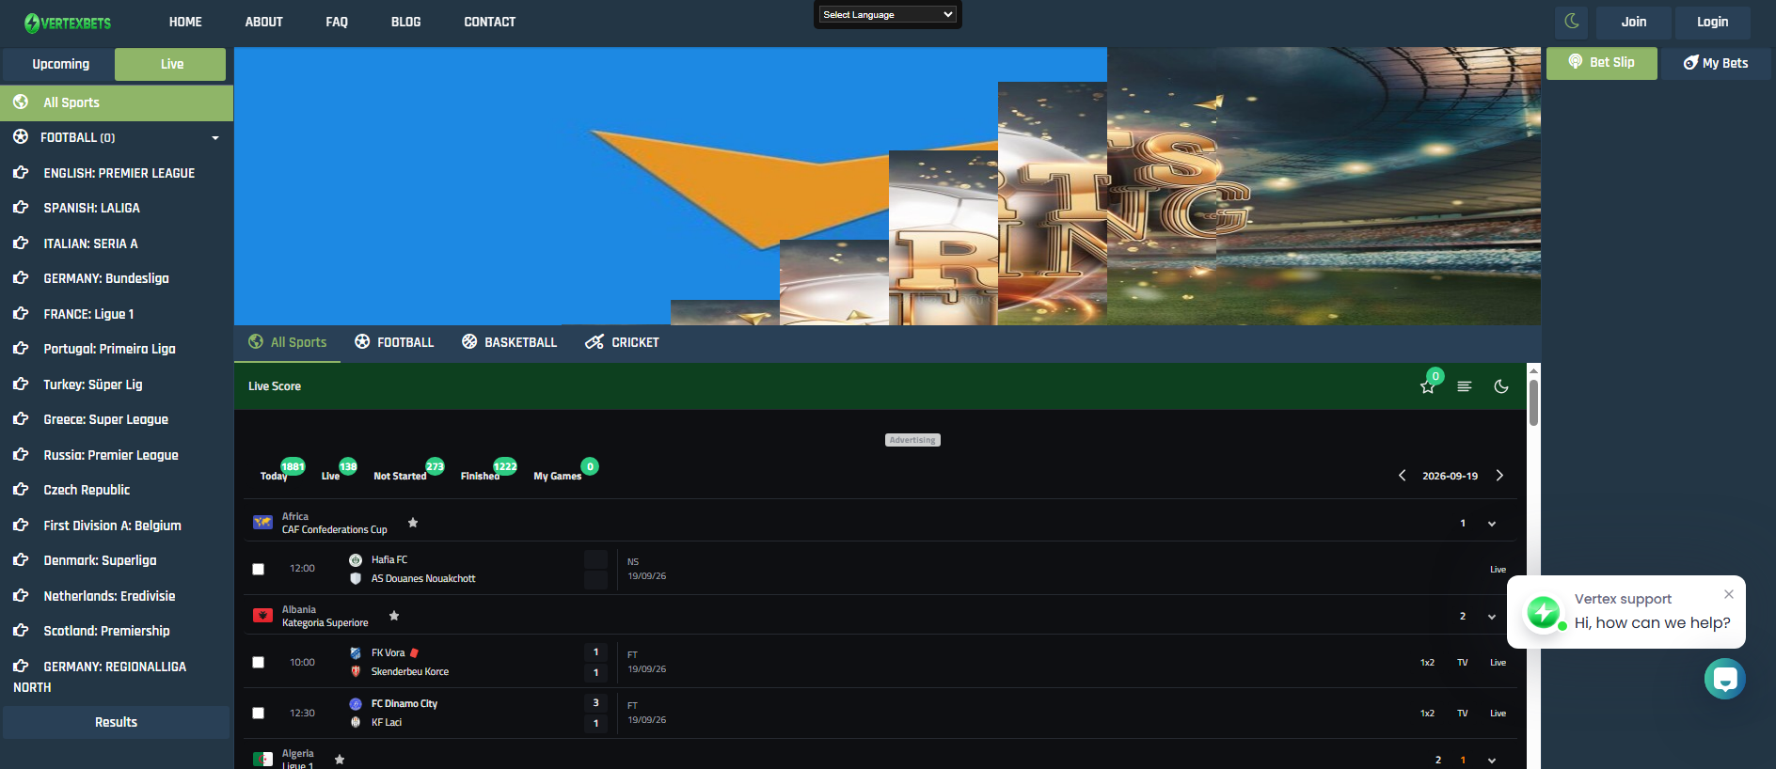
Task: Check the FC Dinamo City match checkbox
Action: (259, 714)
